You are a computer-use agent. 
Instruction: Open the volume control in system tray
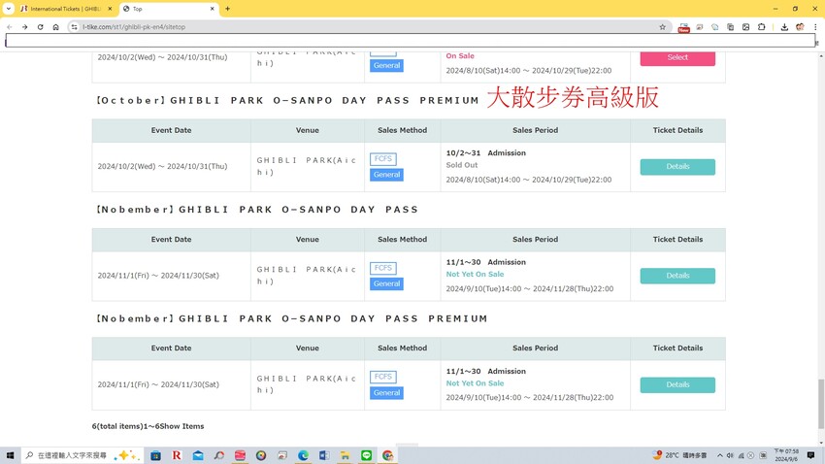click(x=730, y=455)
